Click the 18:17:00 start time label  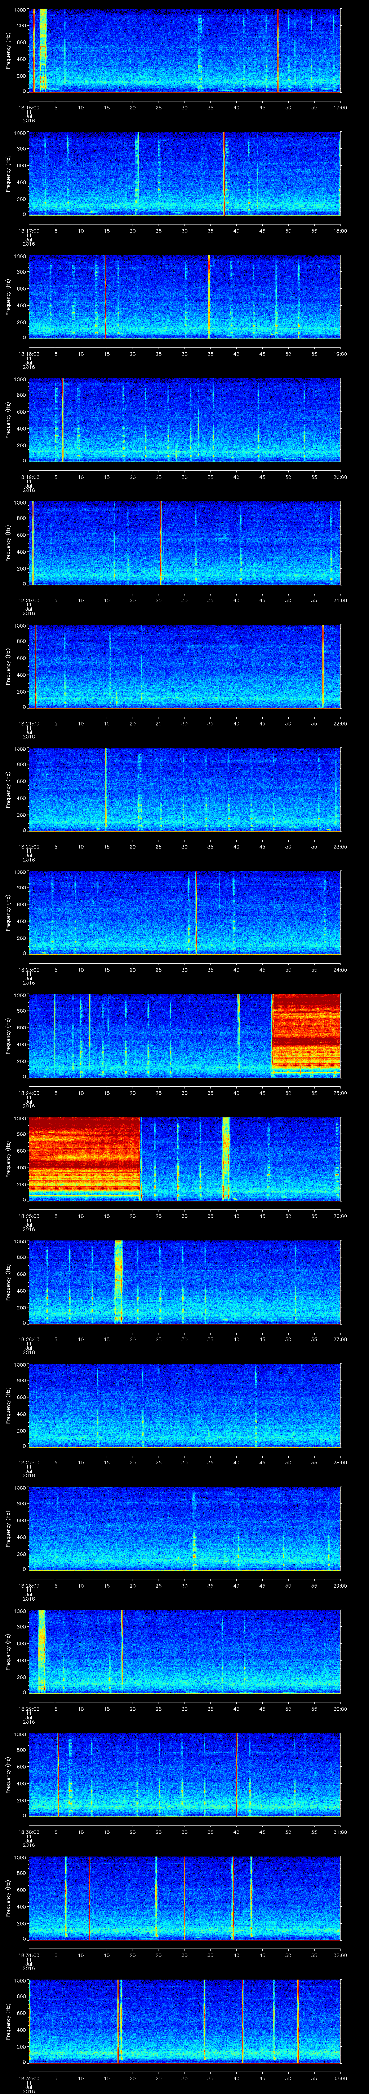click(28, 231)
